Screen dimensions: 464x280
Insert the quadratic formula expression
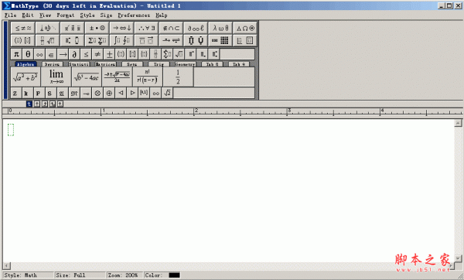pyautogui.click(x=118, y=77)
